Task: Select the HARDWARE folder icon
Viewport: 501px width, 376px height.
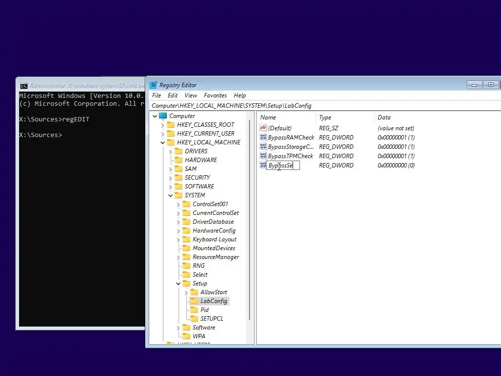Action: point(179,160)
